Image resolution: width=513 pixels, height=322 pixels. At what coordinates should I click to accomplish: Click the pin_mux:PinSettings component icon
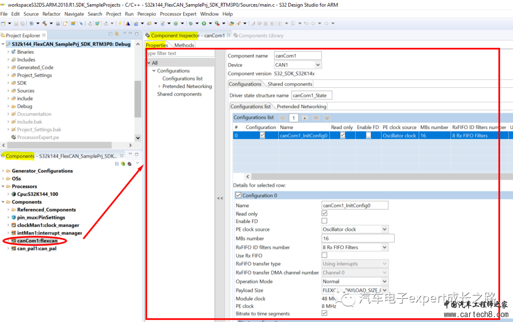14,218
